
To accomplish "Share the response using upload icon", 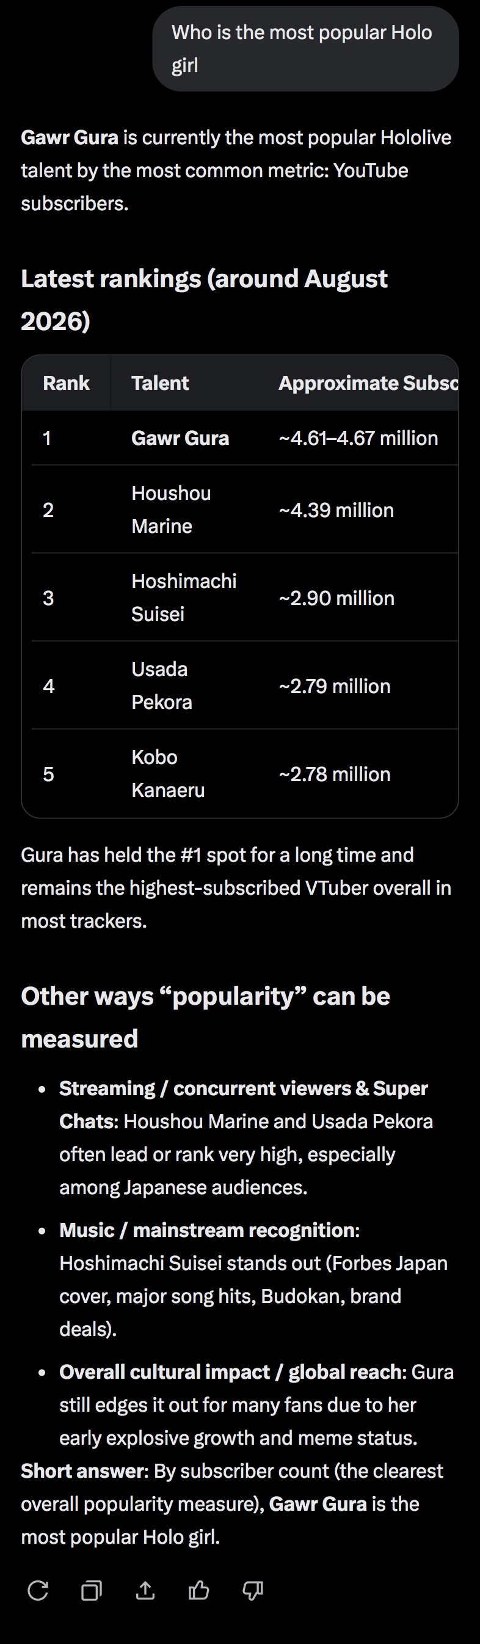I will pos(145,1590).
